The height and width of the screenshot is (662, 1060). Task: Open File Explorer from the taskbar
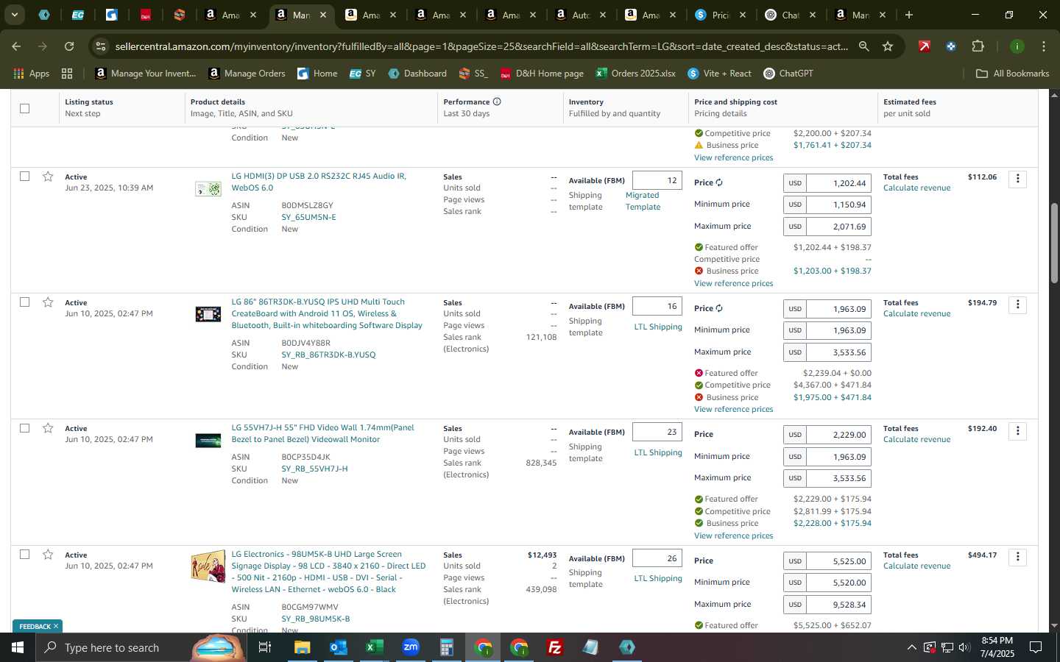pos(303,647)
